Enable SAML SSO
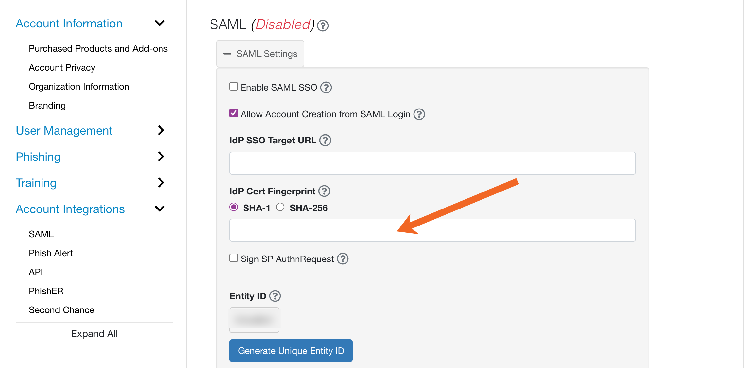 point(233,86)
